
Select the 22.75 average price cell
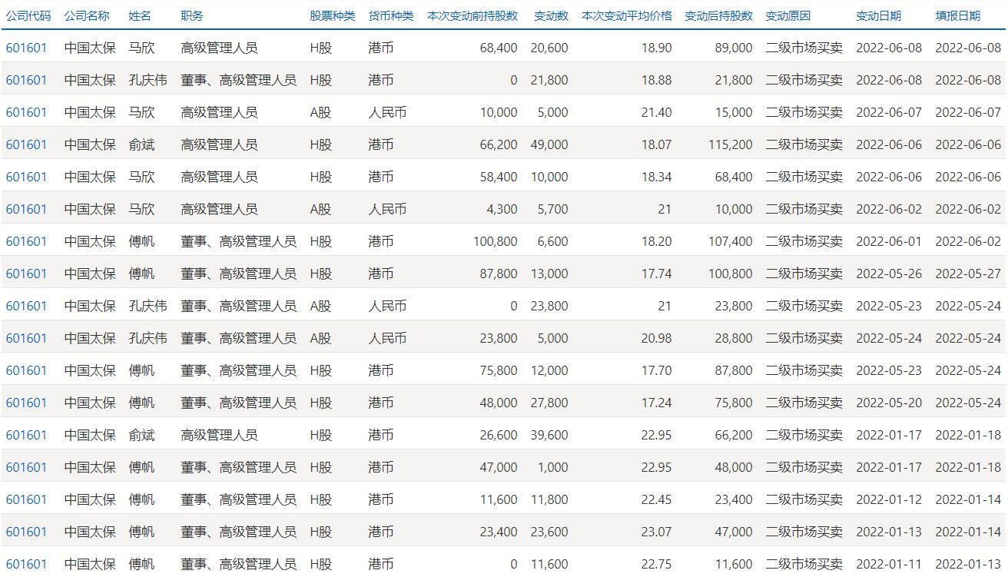point(656,564)
